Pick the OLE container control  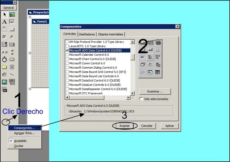pyautogui.click(x=4, y=89)
